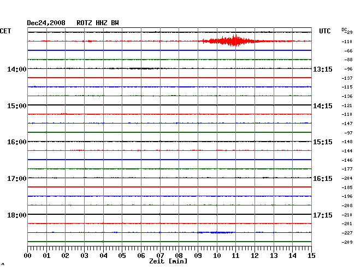Click the 14:00 CET time label
Screen dimensions: 355x270
[x=17, y=69]
